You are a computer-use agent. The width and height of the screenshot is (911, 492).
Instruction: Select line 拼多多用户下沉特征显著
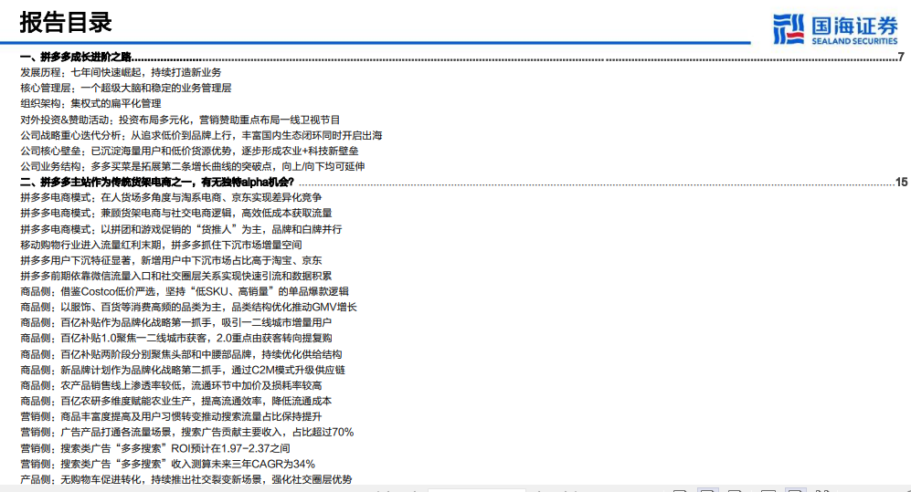coord(171,260)
